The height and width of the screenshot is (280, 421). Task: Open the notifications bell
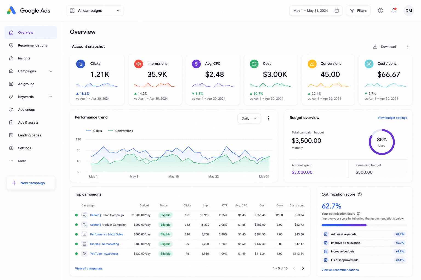(394, 11)
